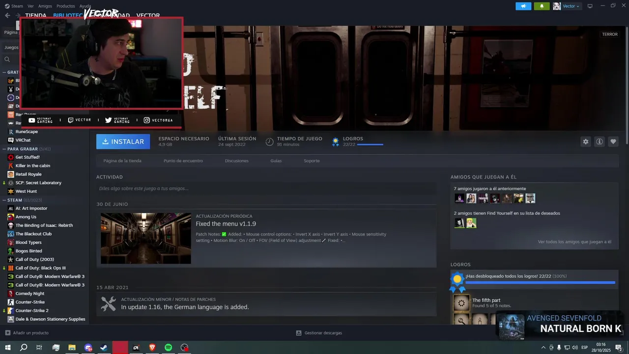This screenshot has width=629, height=354.
Task: Select Among Us in library
Action: pos(26,217)
